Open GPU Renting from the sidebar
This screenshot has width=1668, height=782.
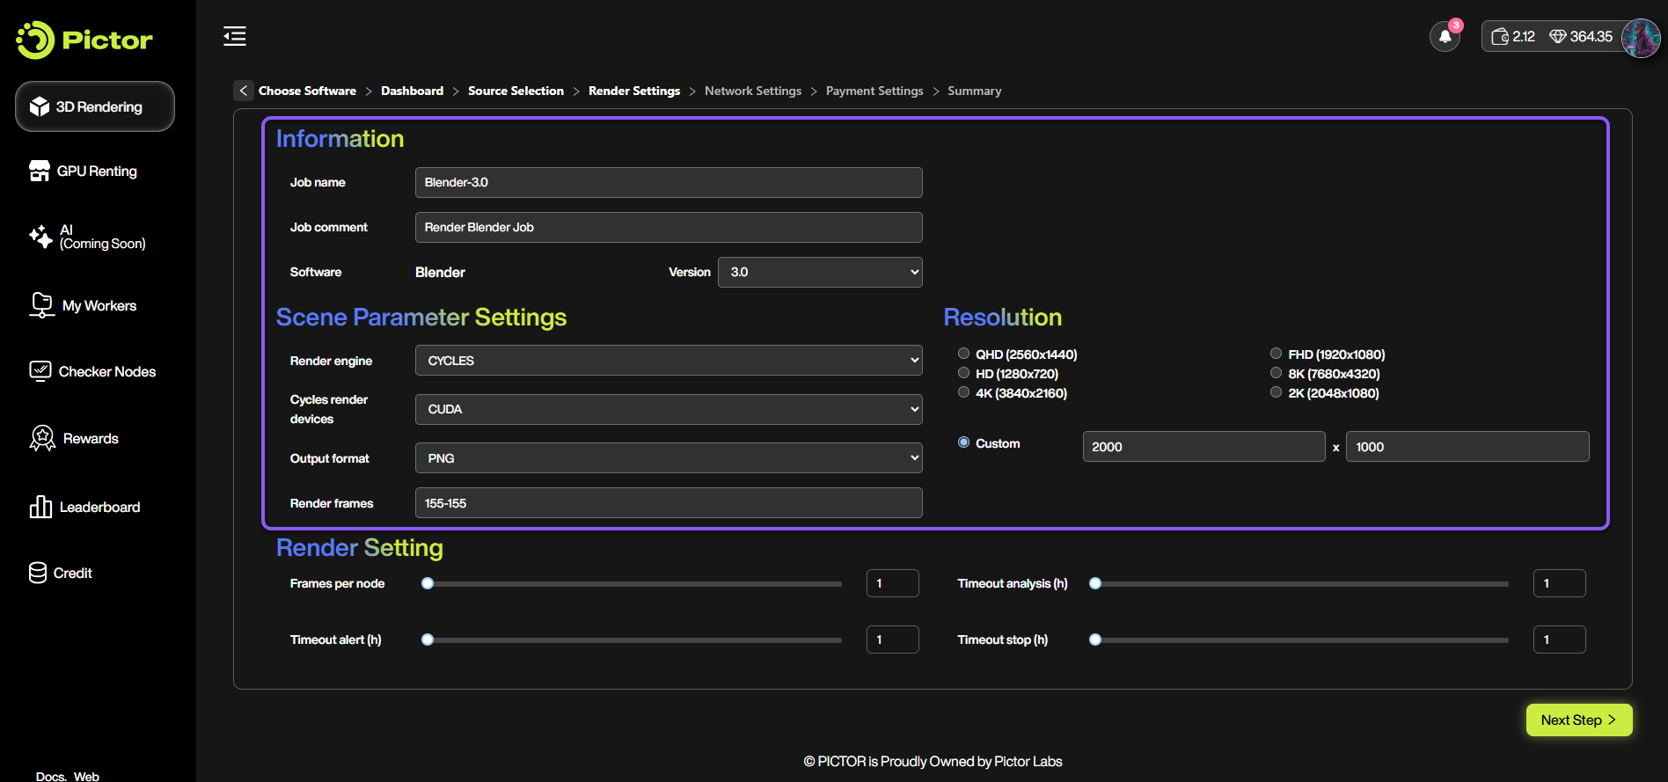96,172
